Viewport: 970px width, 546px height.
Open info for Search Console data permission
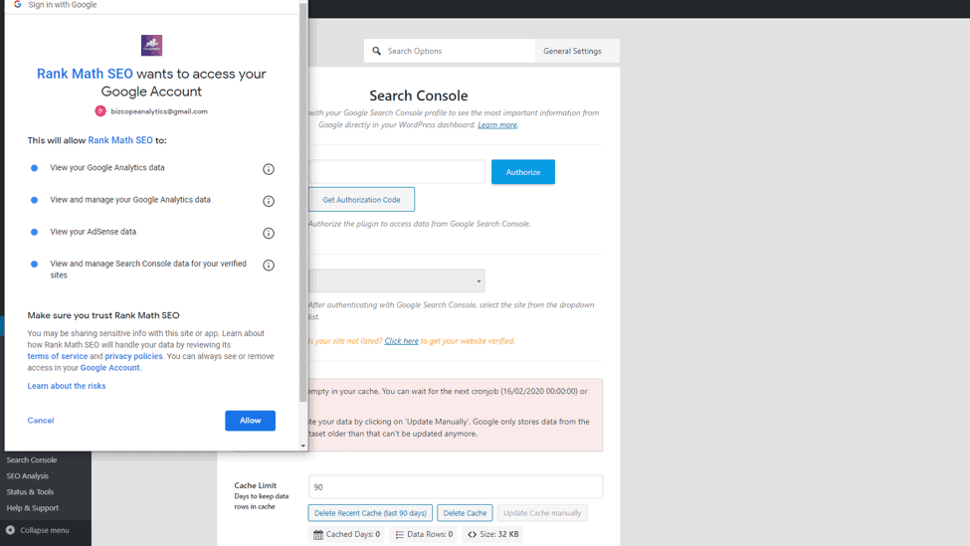(x=269, y=266)
